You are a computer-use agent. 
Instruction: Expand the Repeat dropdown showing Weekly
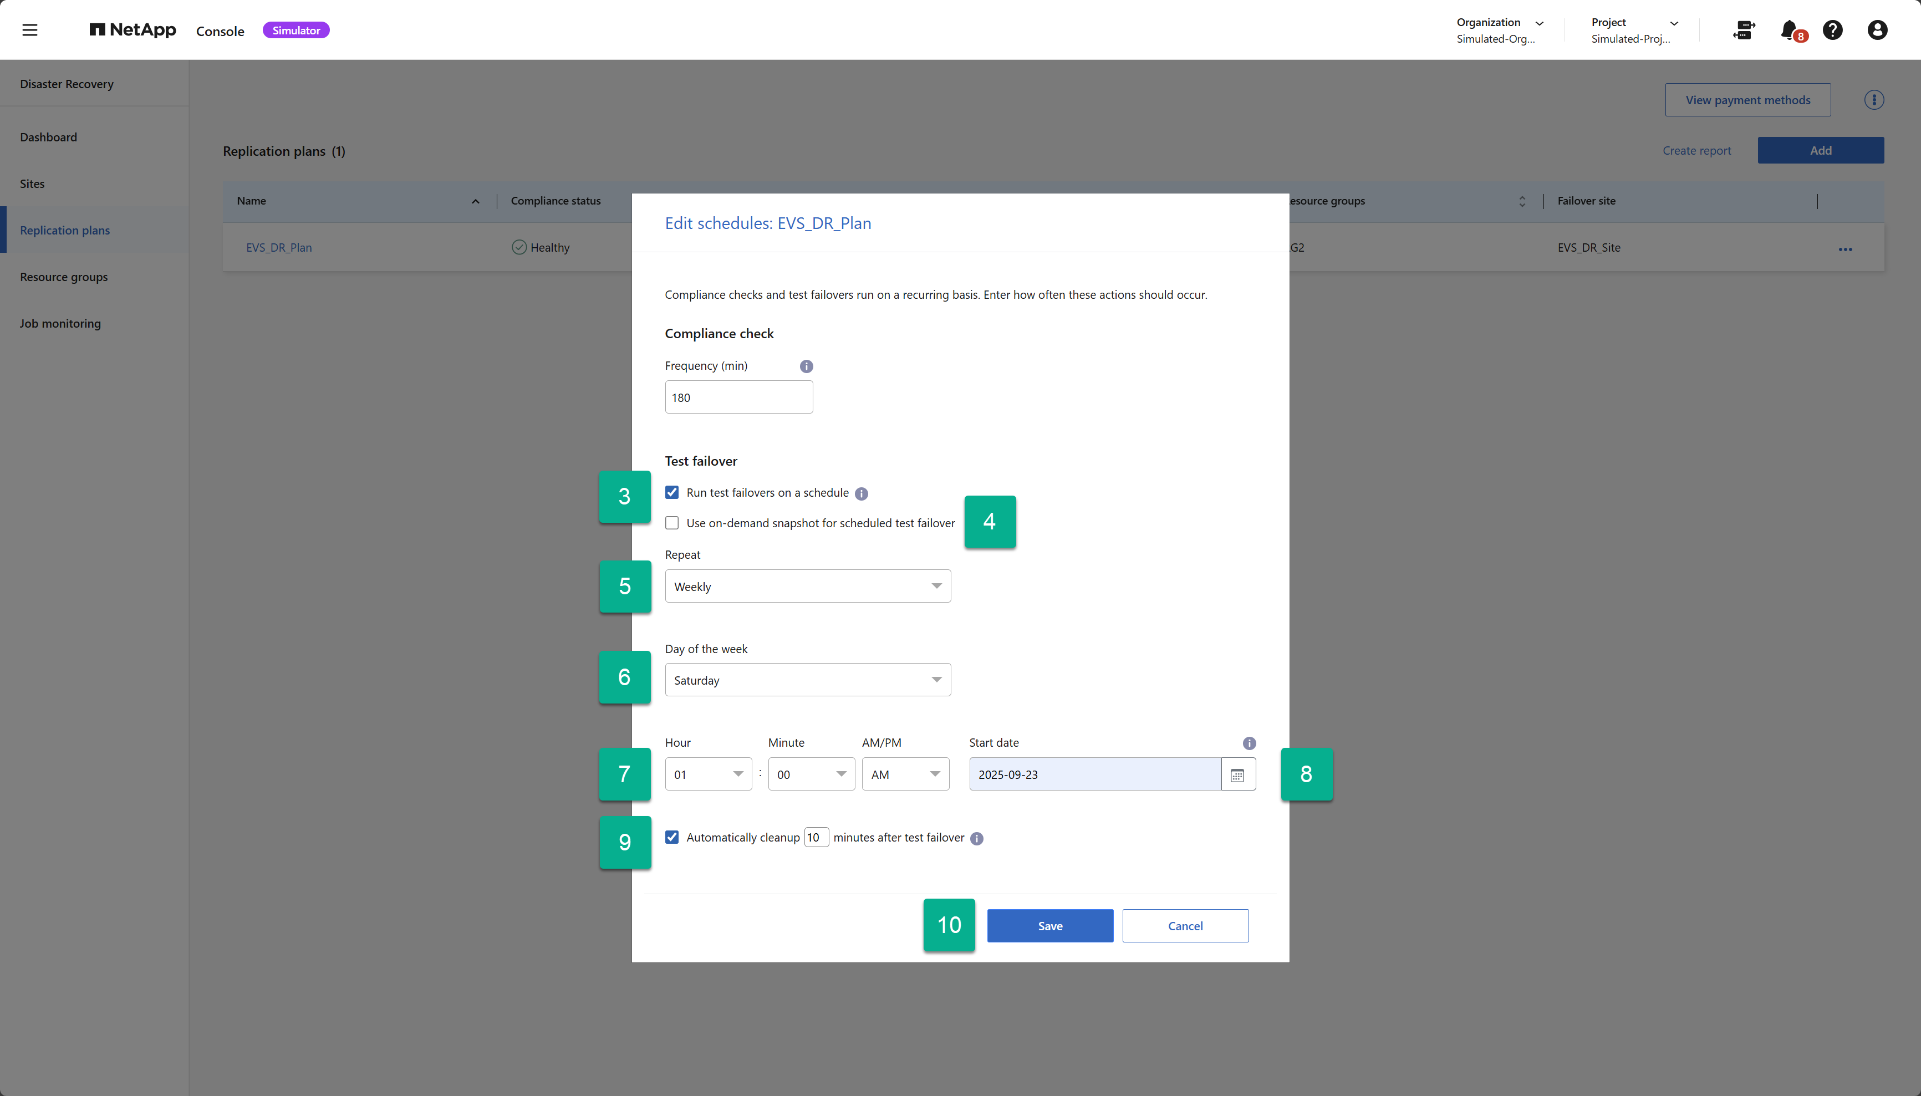coord(807,587)
